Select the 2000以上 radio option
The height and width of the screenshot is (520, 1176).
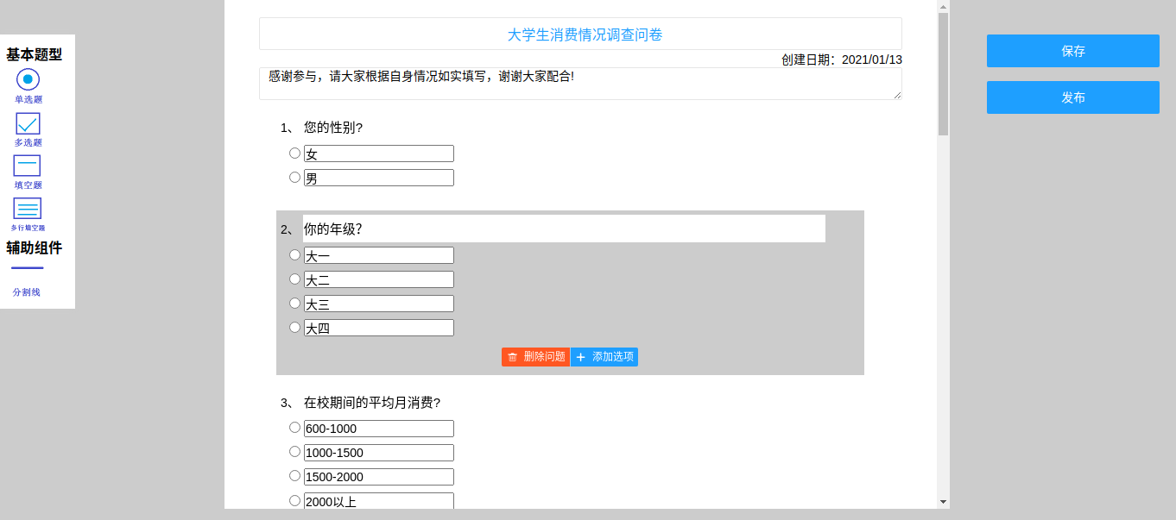294,500
